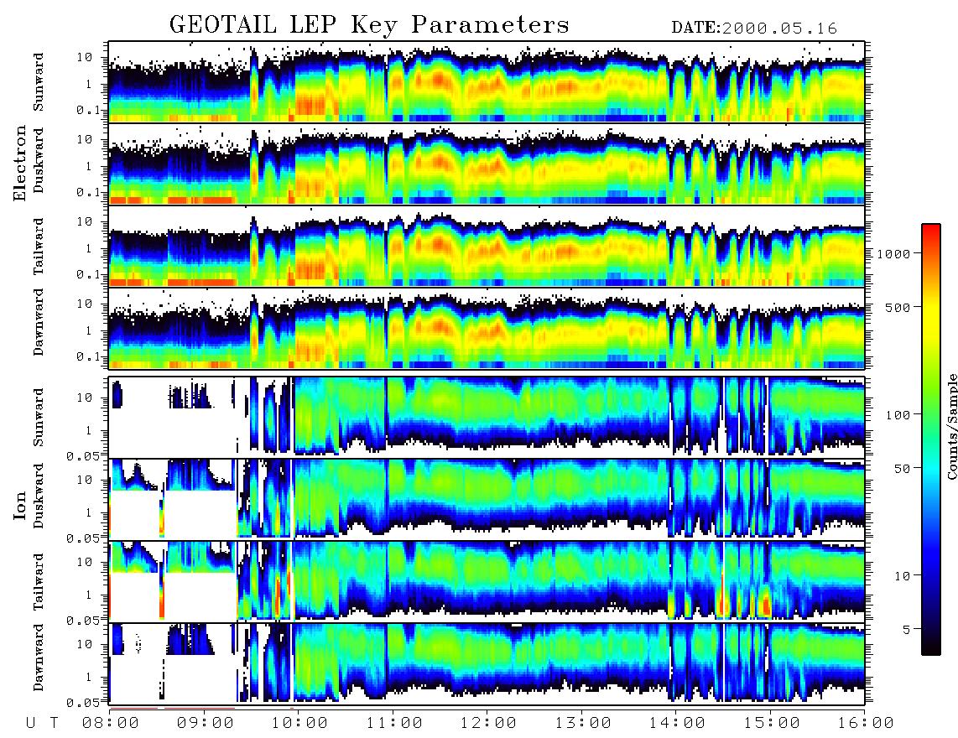Screen dimensions: 958x738
Task: Click the "Counts/Sample" color bar label
Action: click(x=951, y=426)
